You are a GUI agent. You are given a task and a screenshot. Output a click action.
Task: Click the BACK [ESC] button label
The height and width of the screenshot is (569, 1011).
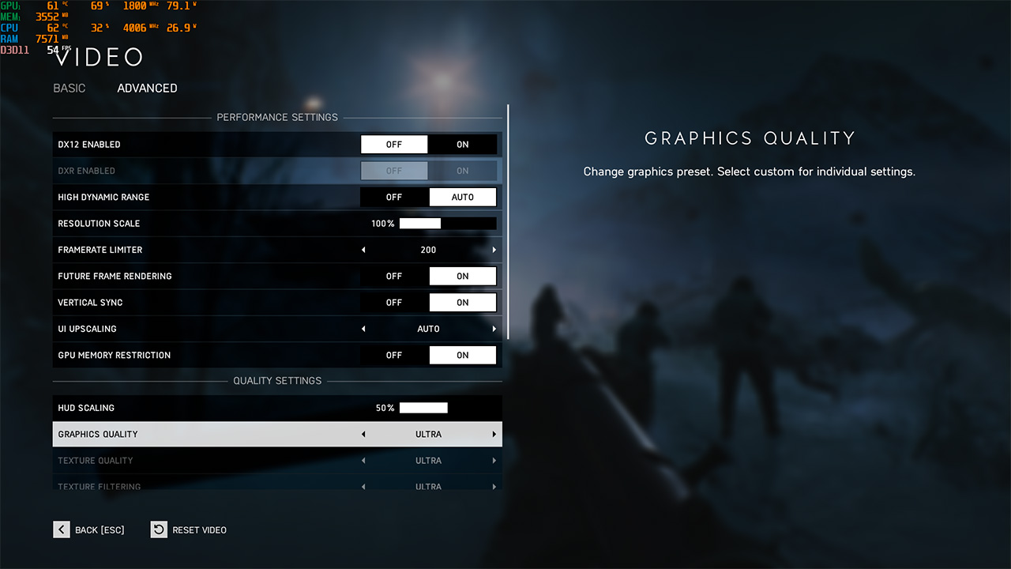coord(100,529)
